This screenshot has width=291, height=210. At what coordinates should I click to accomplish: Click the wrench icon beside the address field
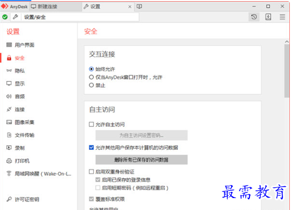[15, 17]
